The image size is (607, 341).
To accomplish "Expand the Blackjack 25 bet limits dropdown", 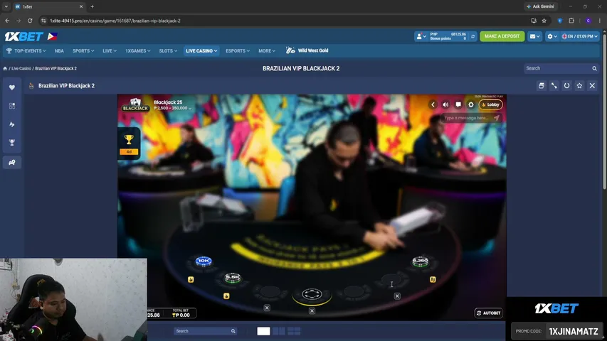I will pyautogui.click(x=173, y=108).
